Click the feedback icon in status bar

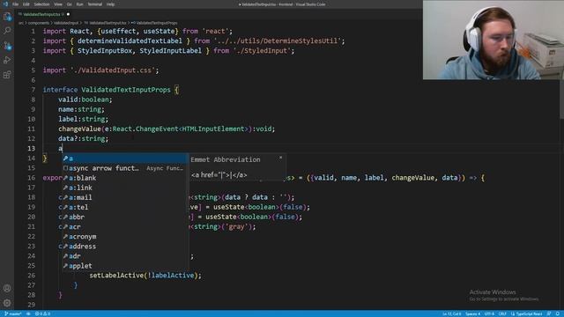point(549,313)
